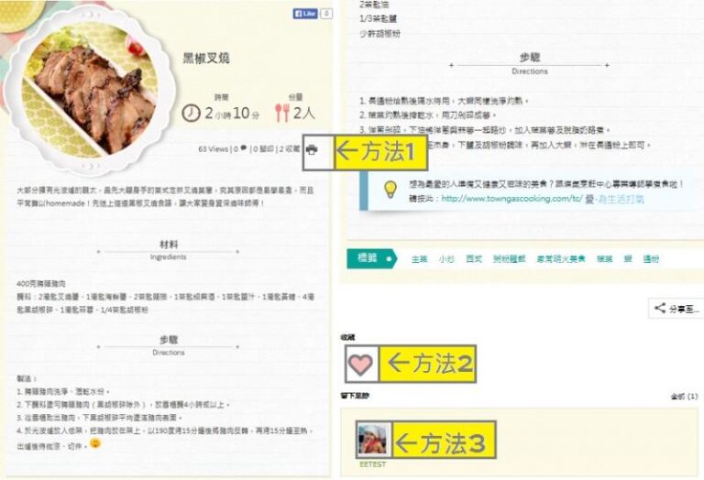
Task: Click the fork and knife servings icon
Action: pyautogui.click(x=282, y=113)
